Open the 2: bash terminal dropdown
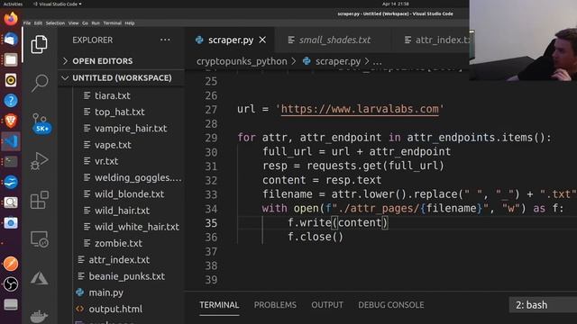Screen dimensions: 577x324 [543, 305]
